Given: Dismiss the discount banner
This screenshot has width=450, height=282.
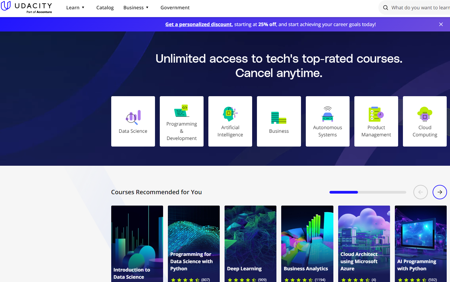Looking at the screenshot, I should pos(441,24).
